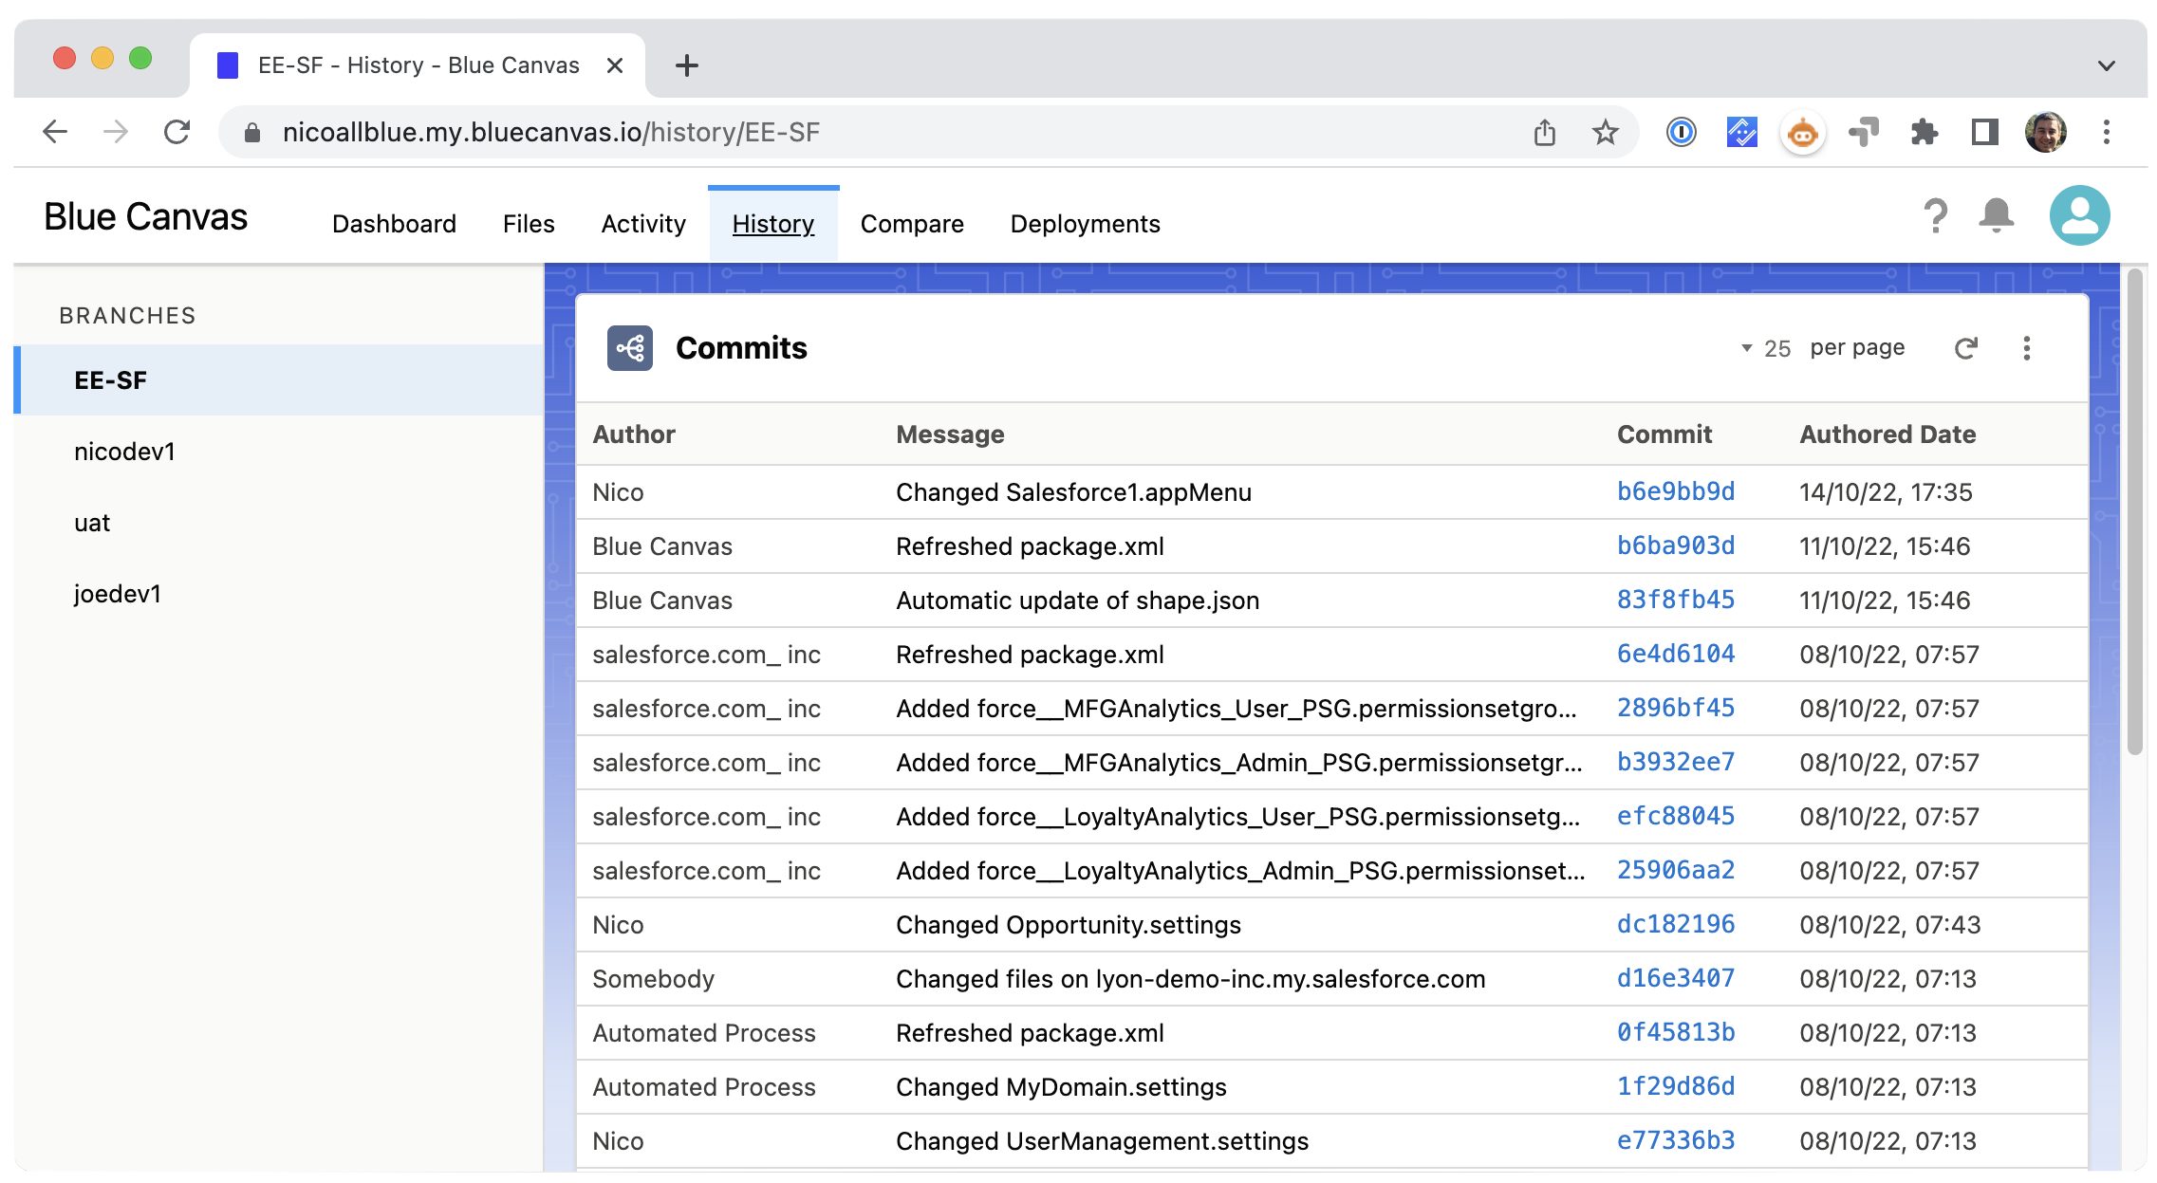This screenshot has width=2157, height=1183.
Task: Click the browser address bar URL
Action: tap(551, 132)
